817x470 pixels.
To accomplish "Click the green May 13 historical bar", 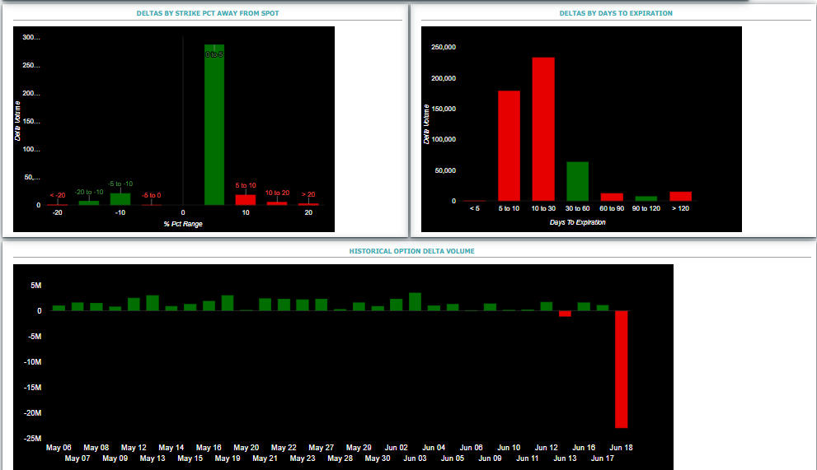I will (x=153, y=303).
